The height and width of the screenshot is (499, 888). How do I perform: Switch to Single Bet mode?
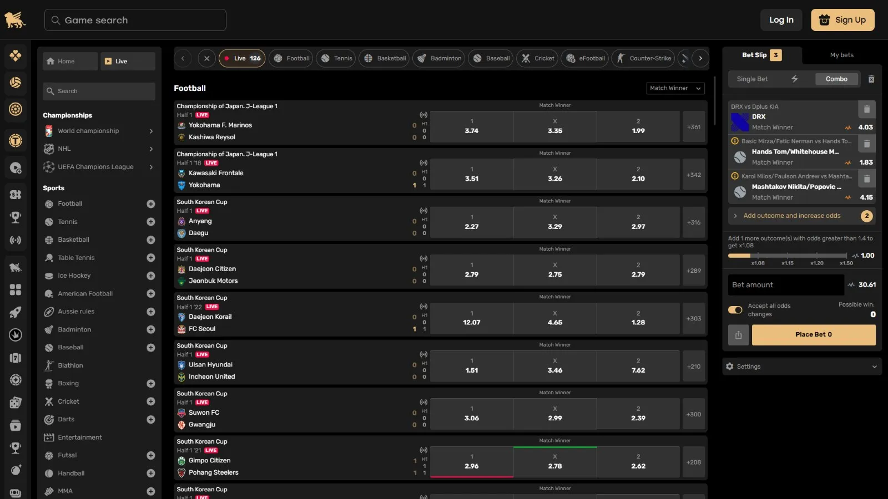752,79
